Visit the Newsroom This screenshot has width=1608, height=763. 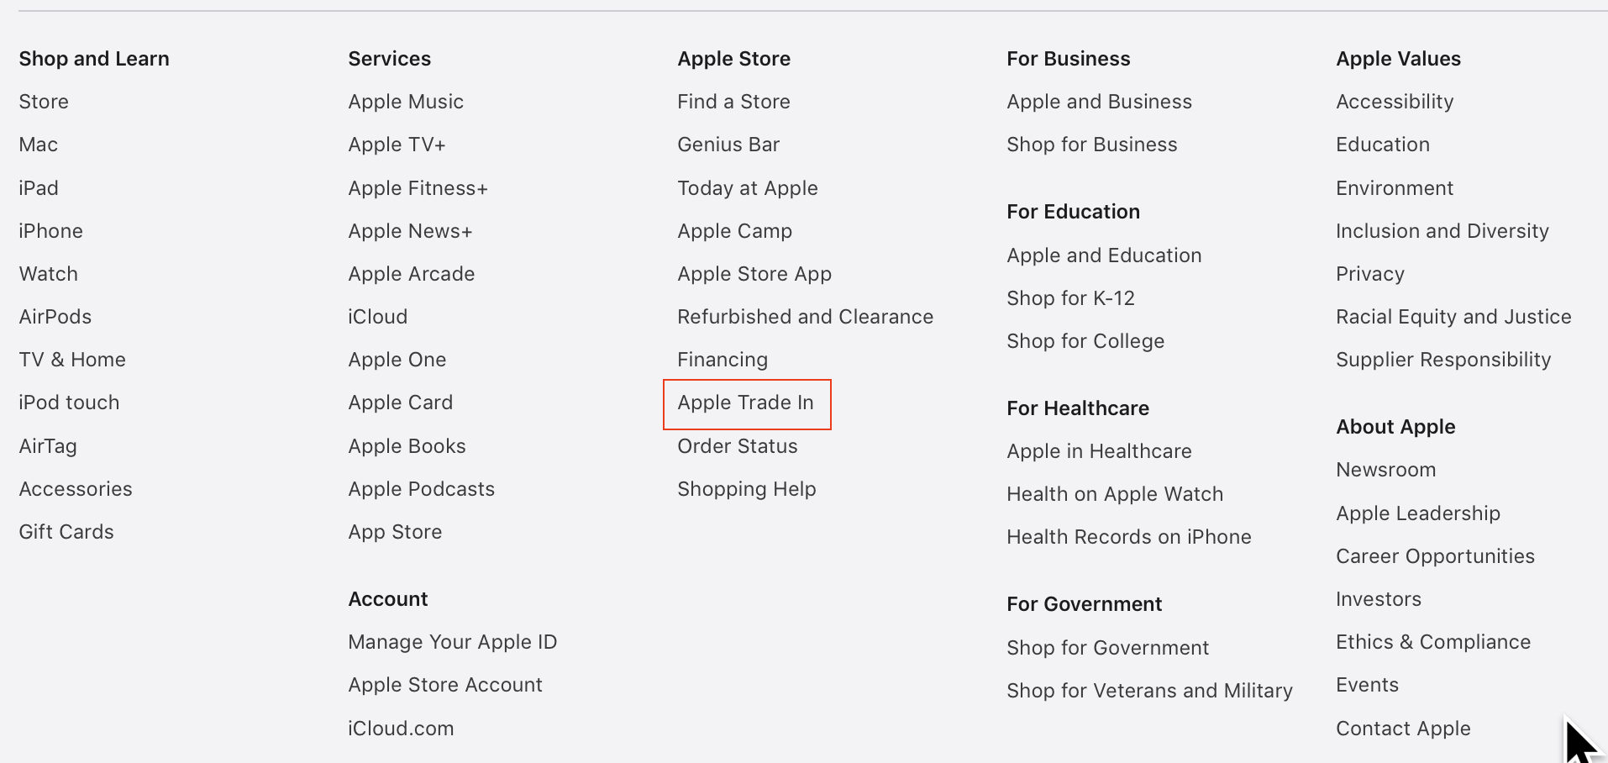(x=1385, y=470)
